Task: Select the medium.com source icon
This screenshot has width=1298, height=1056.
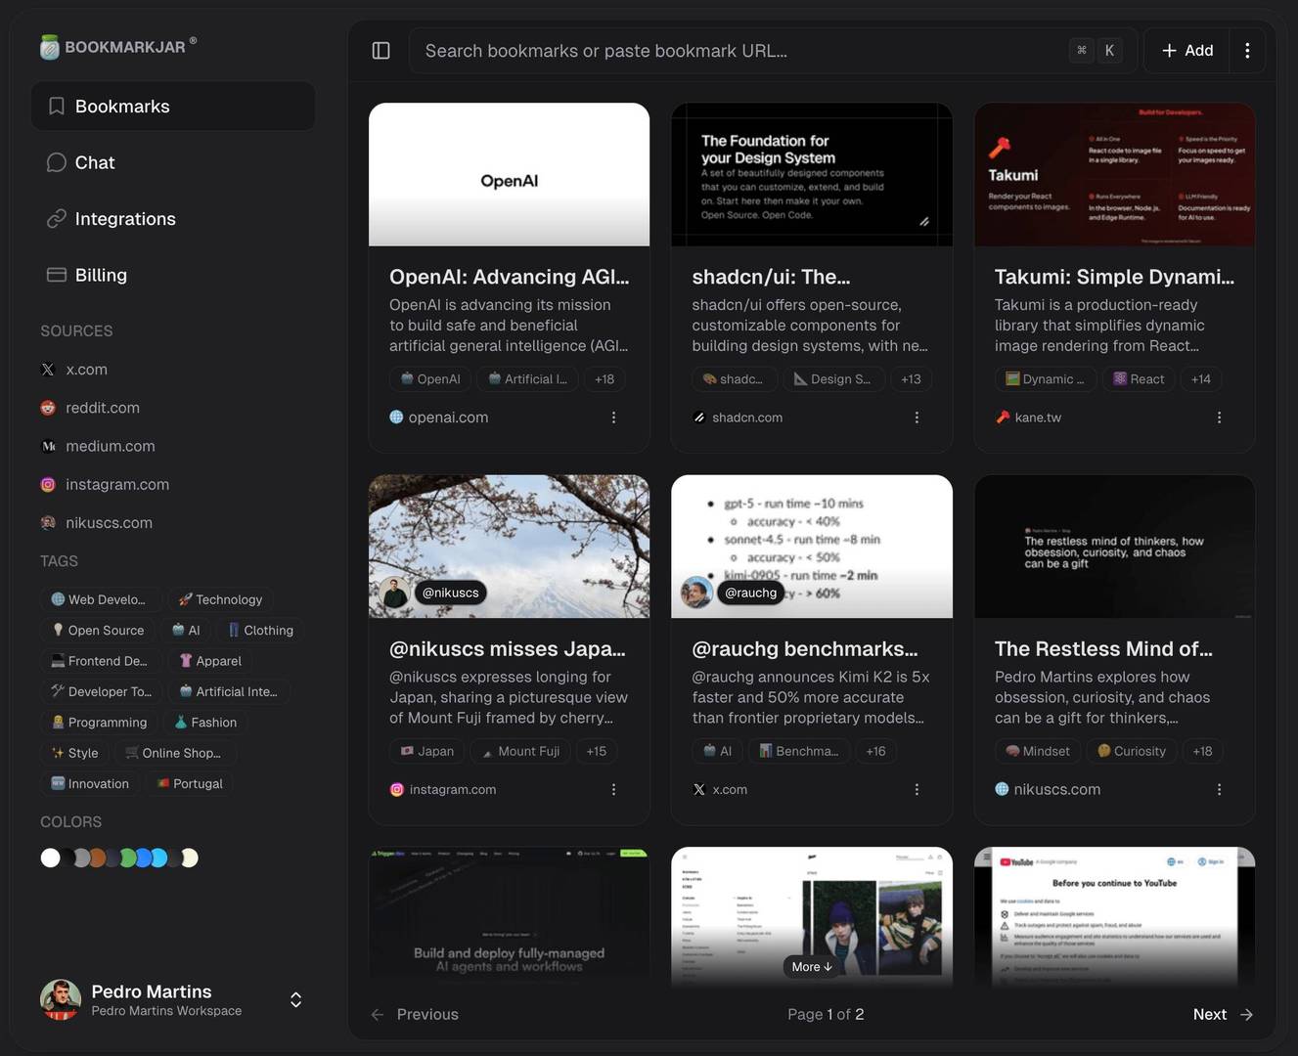Action: pos(47,446)
